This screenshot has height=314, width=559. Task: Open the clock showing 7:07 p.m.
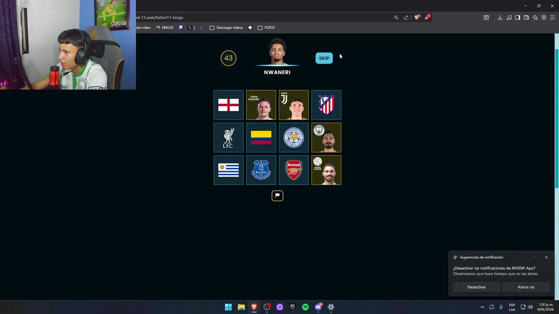click(x=546, y=307)
